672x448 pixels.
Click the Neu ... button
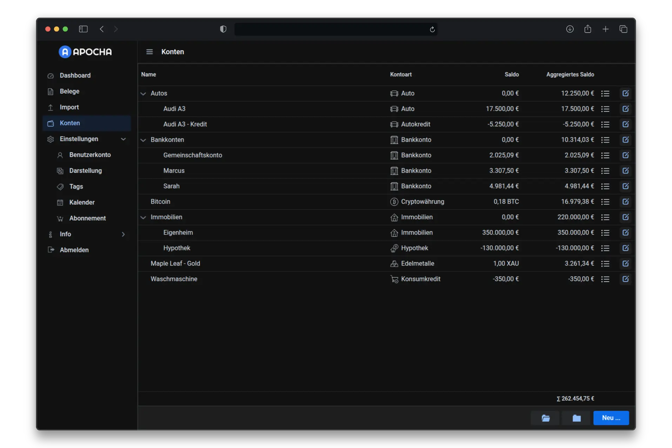coord(611,418)
